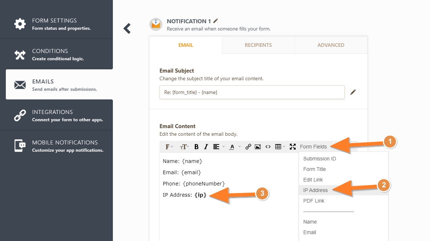Expand the alignment options arrow

tap(224, 147)
